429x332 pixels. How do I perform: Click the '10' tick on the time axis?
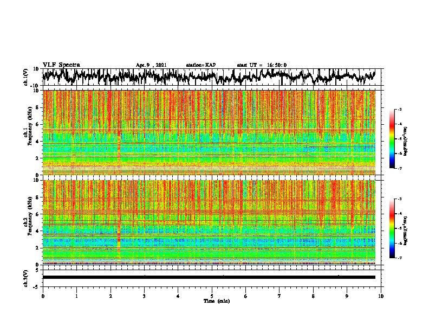(381, 296)
